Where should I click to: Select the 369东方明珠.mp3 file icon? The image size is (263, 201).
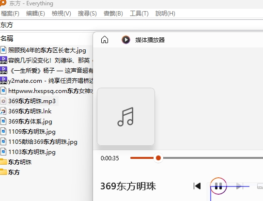pos(3,101)
